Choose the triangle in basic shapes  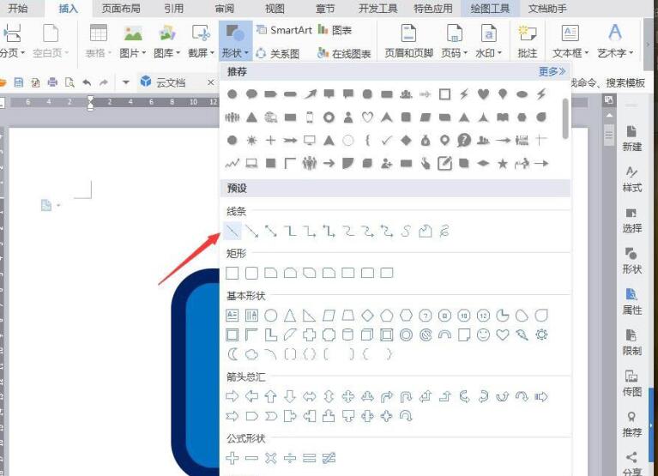(290, 316)
